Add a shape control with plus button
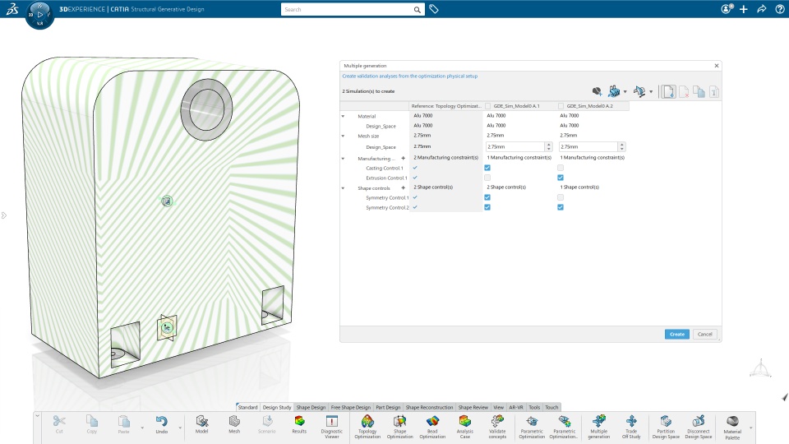The width and height of the screenshot is (789, 444). tap(403, 187)
